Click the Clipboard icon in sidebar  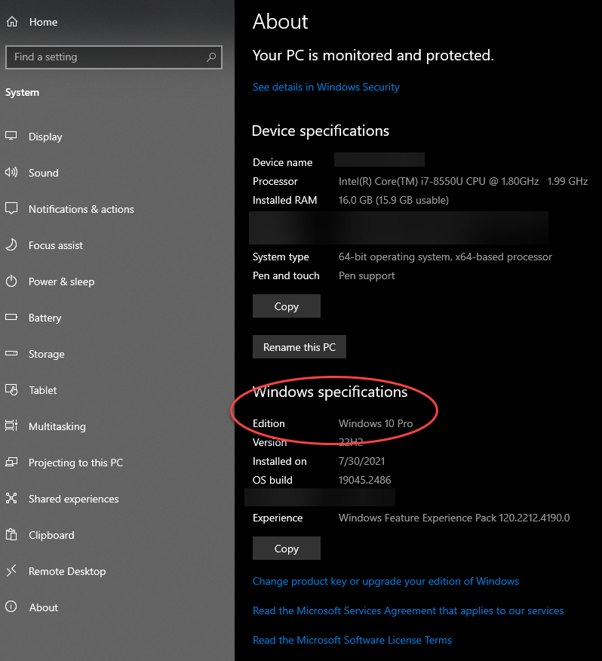11,534
